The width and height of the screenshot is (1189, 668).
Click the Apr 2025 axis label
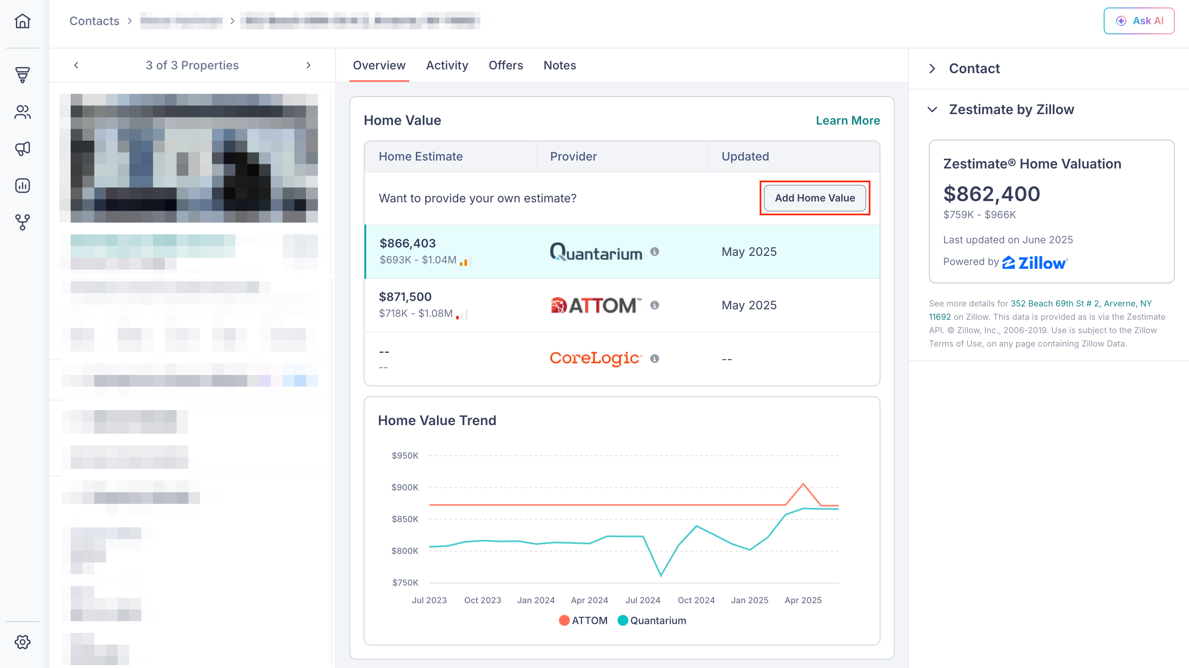803,600
